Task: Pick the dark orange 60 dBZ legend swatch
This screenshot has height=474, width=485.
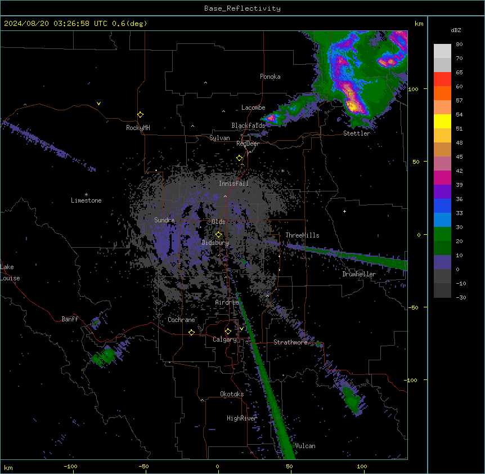Action: click(442, 93)
